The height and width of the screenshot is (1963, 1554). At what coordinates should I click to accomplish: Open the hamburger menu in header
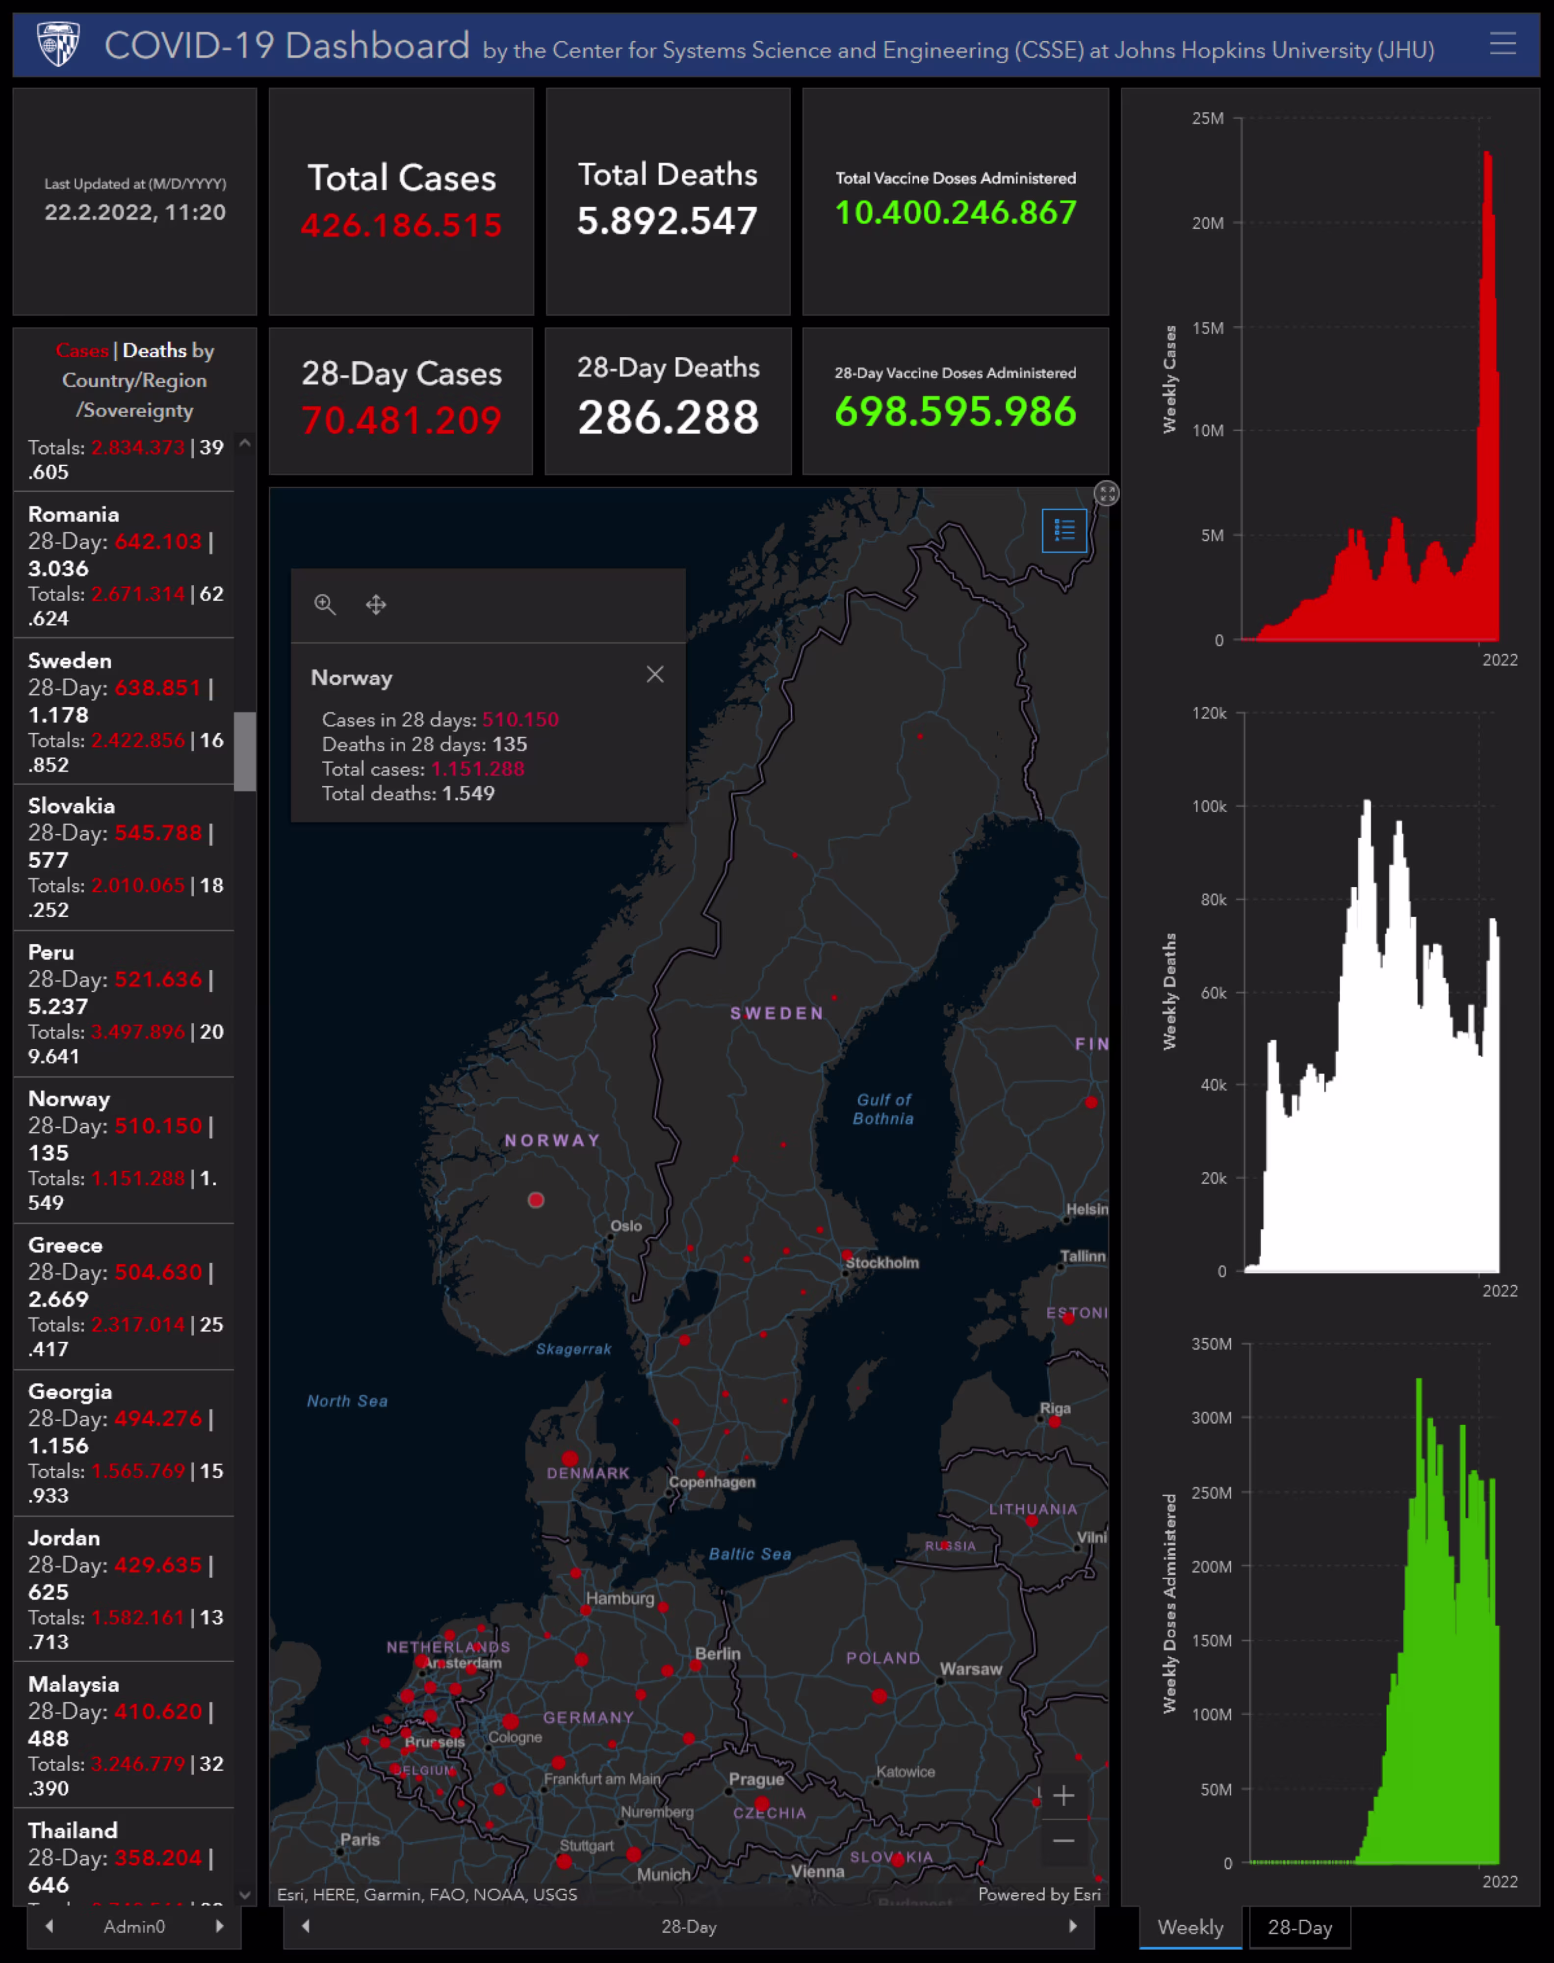tap(1502, 44)
